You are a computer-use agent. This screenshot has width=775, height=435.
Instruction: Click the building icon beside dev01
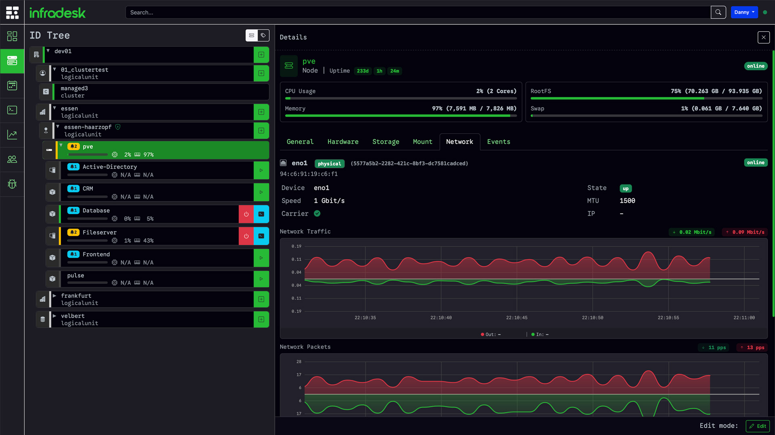tap(36, 55)
